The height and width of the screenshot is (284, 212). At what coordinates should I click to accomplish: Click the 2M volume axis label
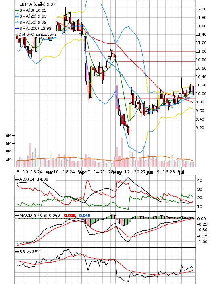[x=9, y=159]
